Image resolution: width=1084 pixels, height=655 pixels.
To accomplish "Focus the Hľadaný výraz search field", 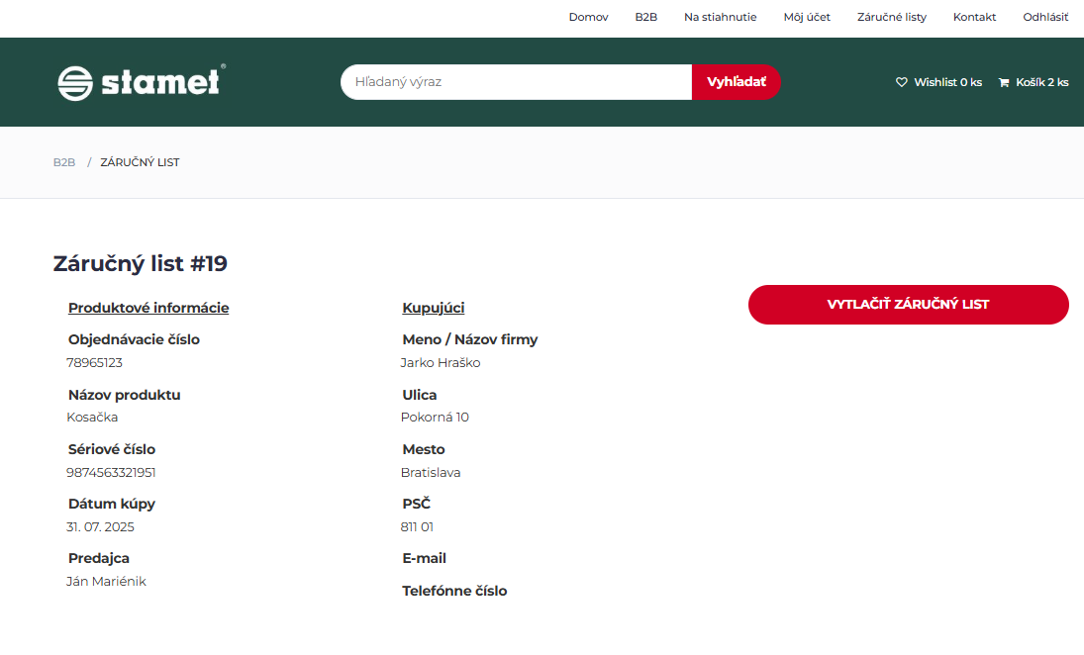I will [515, 82].
